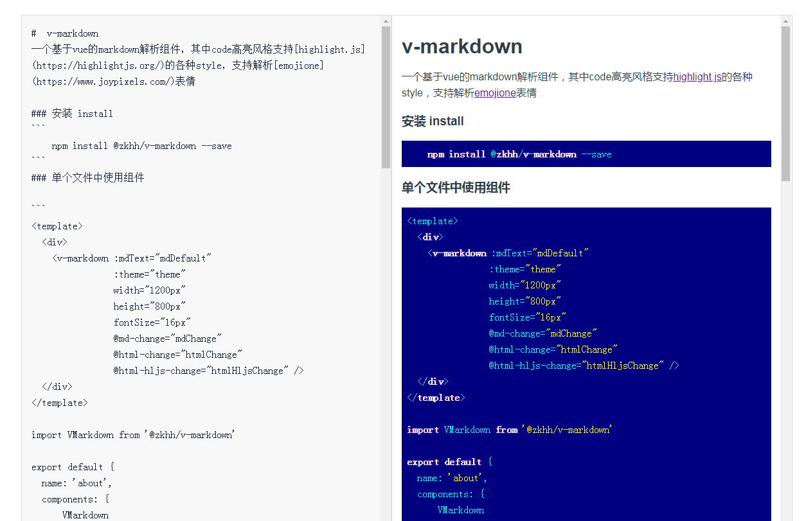The width and height of the screenshot is (806, 521).
Task: Click the npm install code block in preview
Action: [x=586, y=154]
